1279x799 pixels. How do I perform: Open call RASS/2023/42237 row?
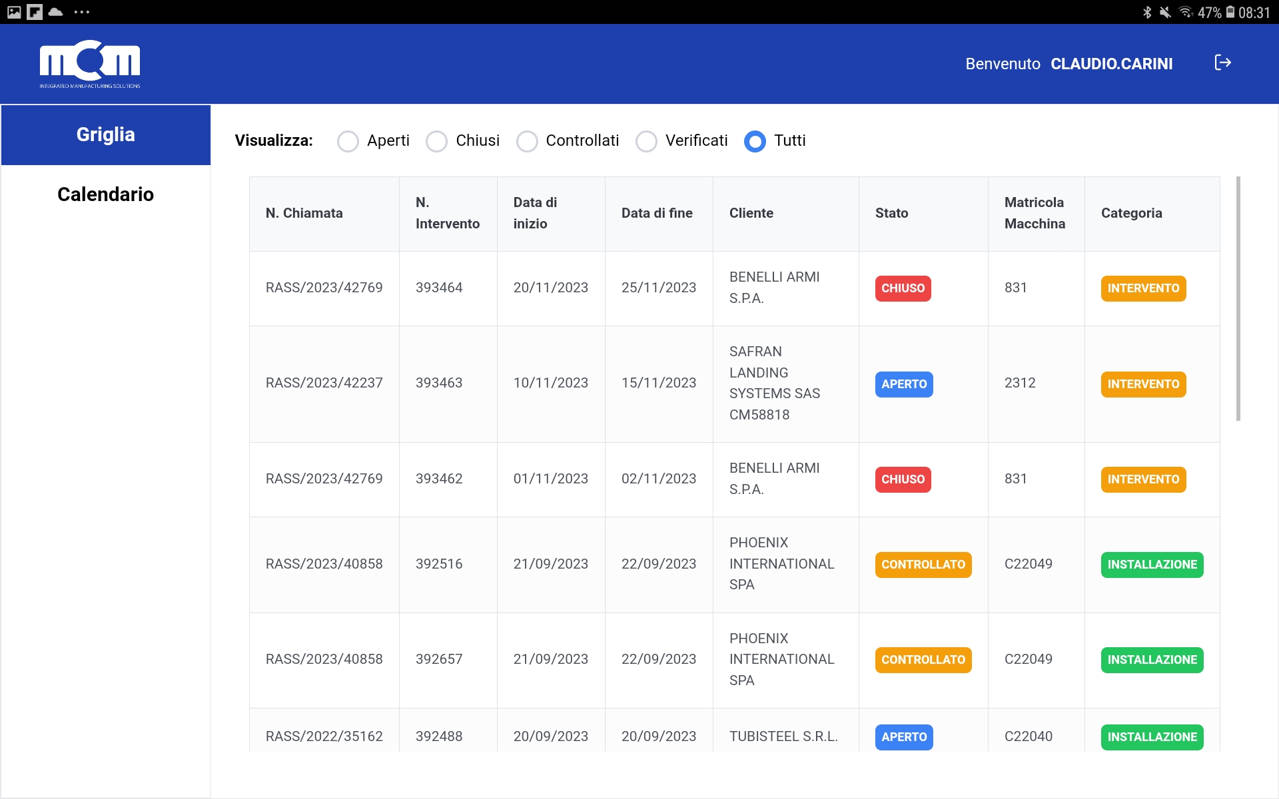324,383
